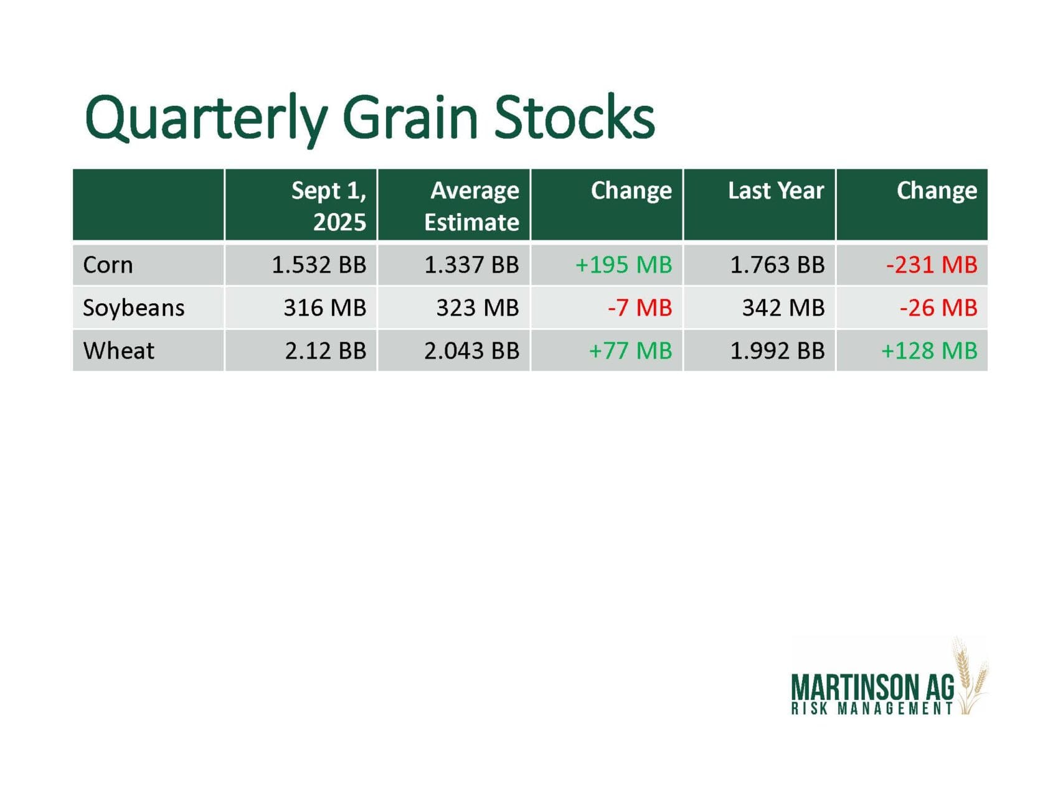Select the green +77 MB cell
This screenshot has height=797, width=1063.
coord(630,351)
